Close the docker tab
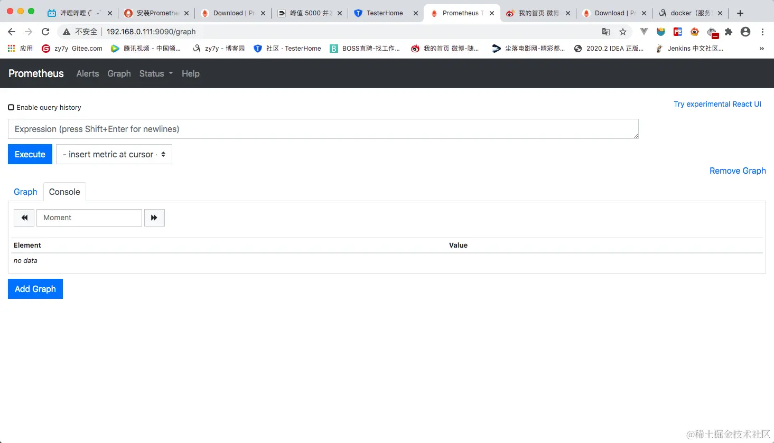Screen dimensions: 774x443 click(720, 13)
